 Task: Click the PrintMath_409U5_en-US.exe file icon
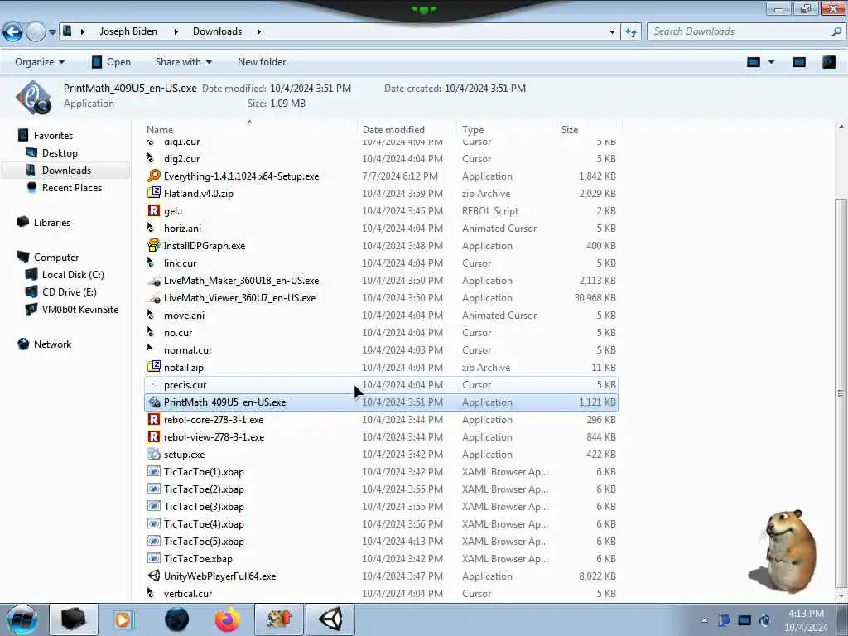pos(154,402)
